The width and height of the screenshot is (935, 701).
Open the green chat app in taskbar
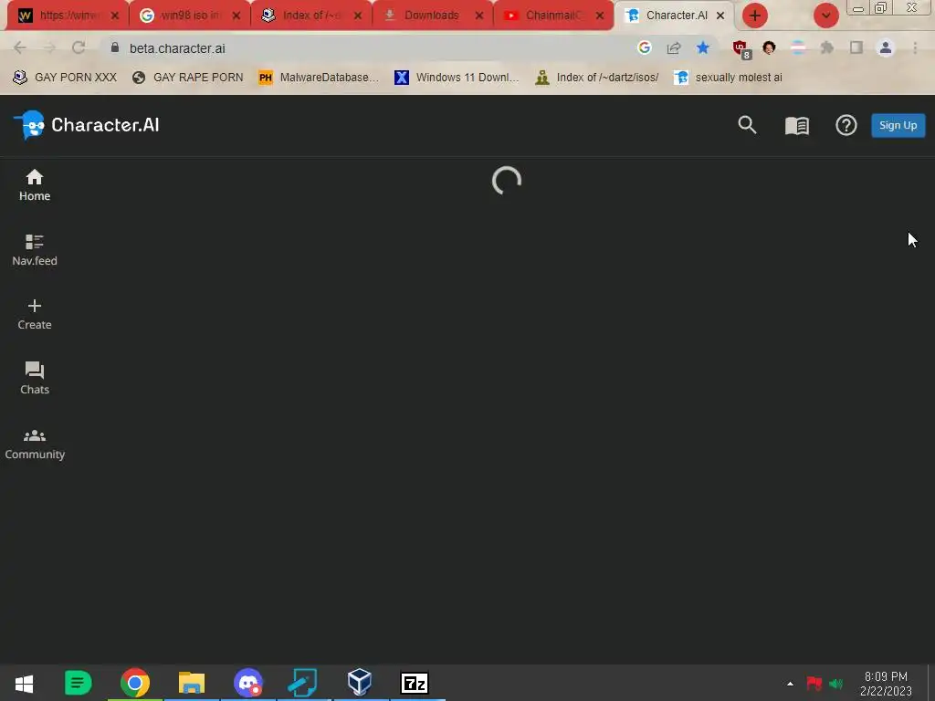78,683
